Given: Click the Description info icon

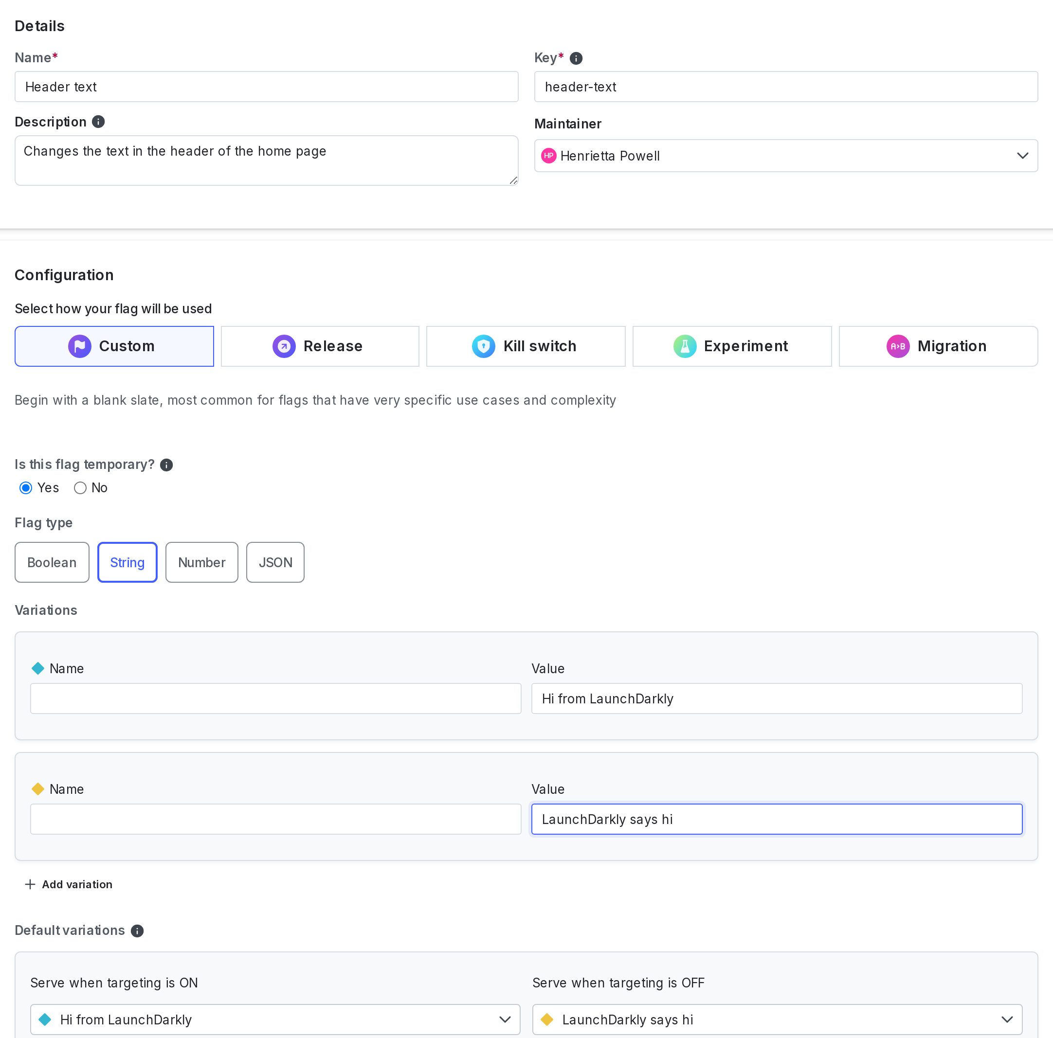Looking at the screenshot, I should [x=98, y=122].
